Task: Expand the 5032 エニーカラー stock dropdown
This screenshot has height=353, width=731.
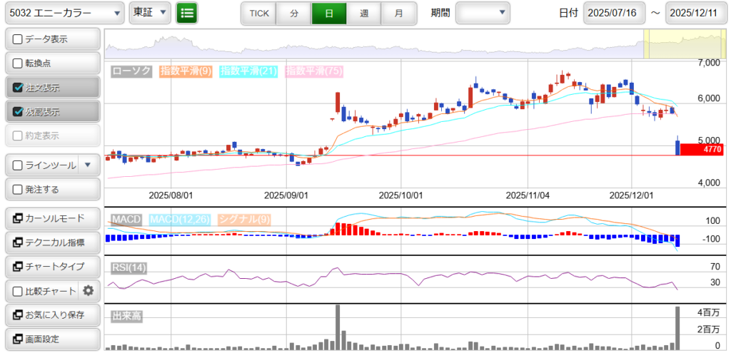Action: tap(64, 13)
